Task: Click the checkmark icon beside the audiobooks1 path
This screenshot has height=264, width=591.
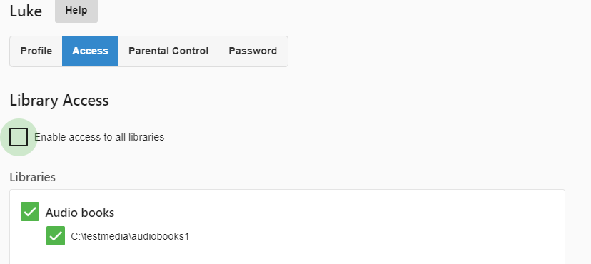Action: pos(56,235)
